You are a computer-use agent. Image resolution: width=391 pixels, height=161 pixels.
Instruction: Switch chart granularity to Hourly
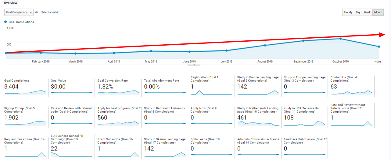point(348,12)
